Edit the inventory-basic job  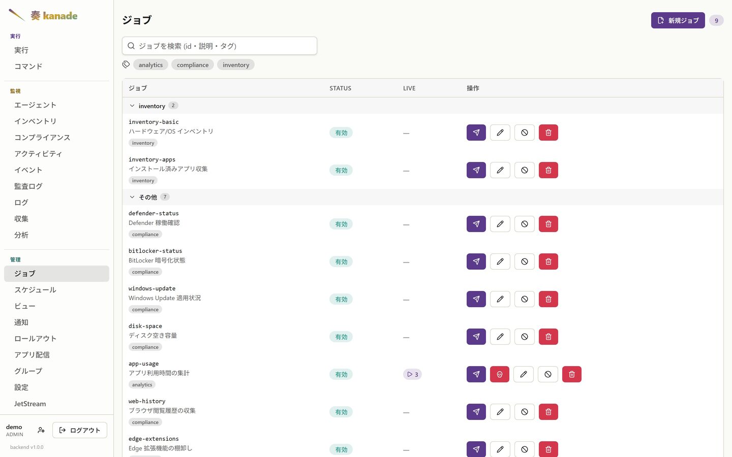500,133
